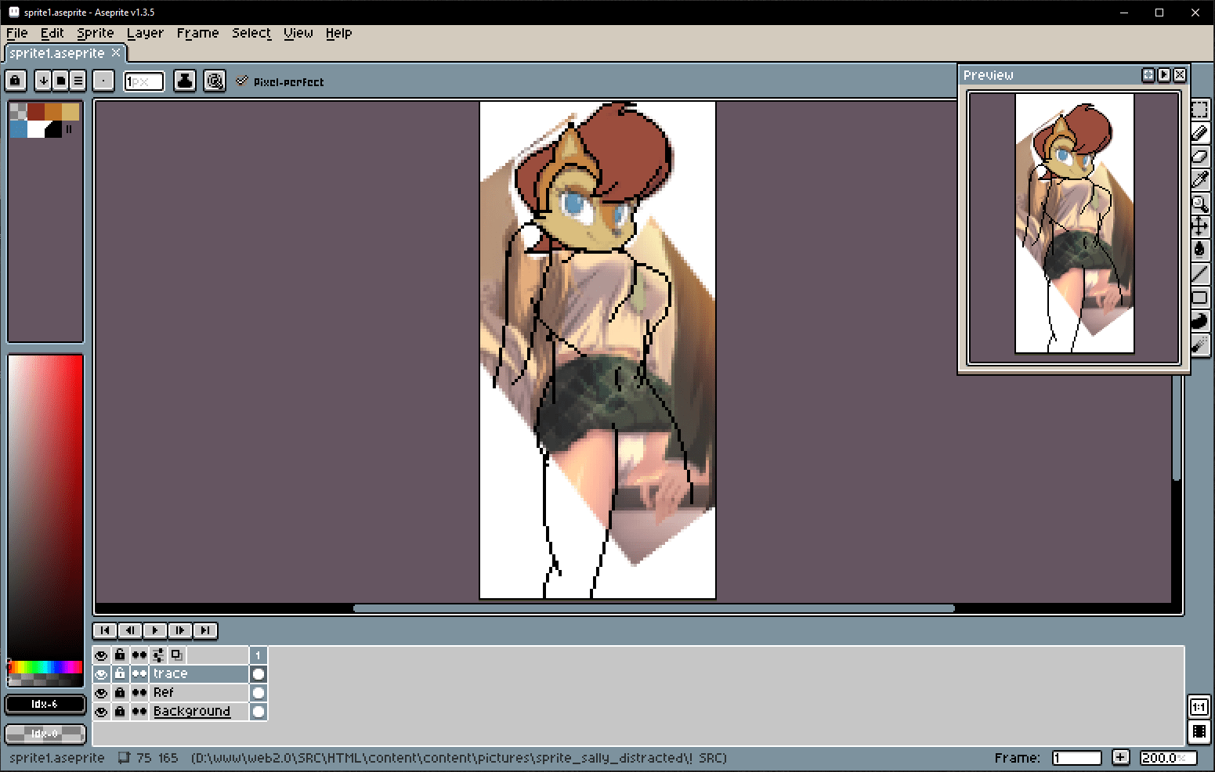Pick the Eyedropper tool
This screenshot has height=772, width=1215.
point(1199,180)
